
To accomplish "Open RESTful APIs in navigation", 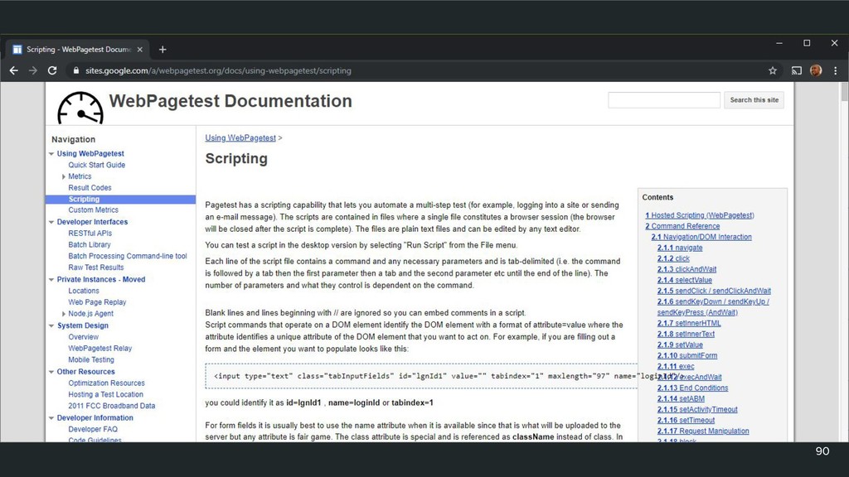I will click(90, 233).
